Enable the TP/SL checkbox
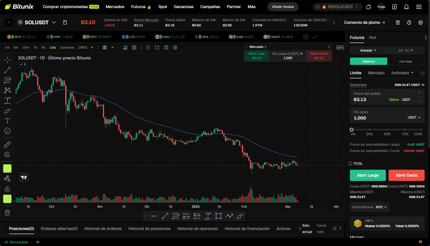The width and height of the screenshot is (430, 246). point(350,163)
